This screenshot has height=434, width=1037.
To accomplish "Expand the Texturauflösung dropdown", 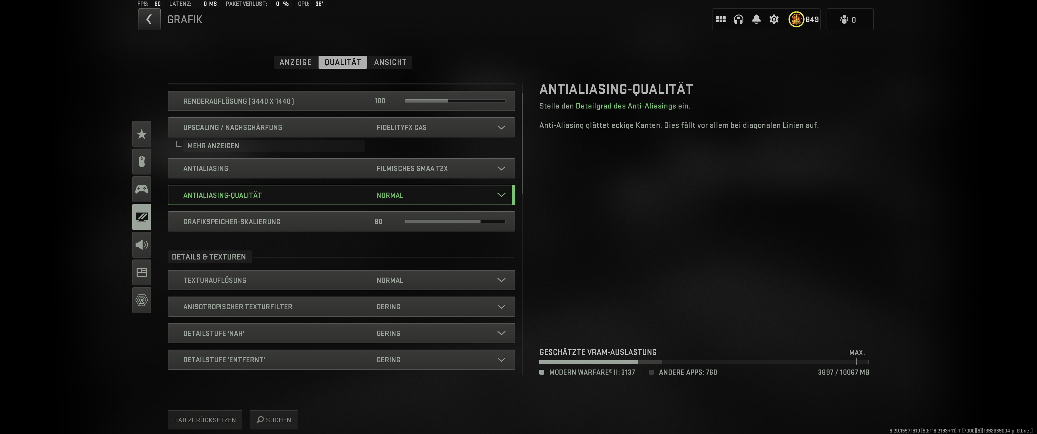I will pyautogui.click(x=501, y=280).
